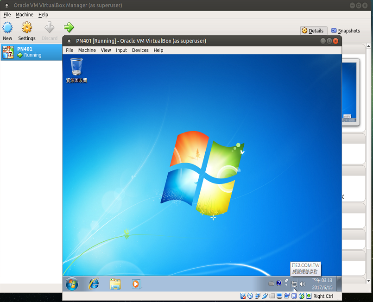
Task: Open the Devices menu in the VM window
Action: pyautogui.click(x=140, y=50)
